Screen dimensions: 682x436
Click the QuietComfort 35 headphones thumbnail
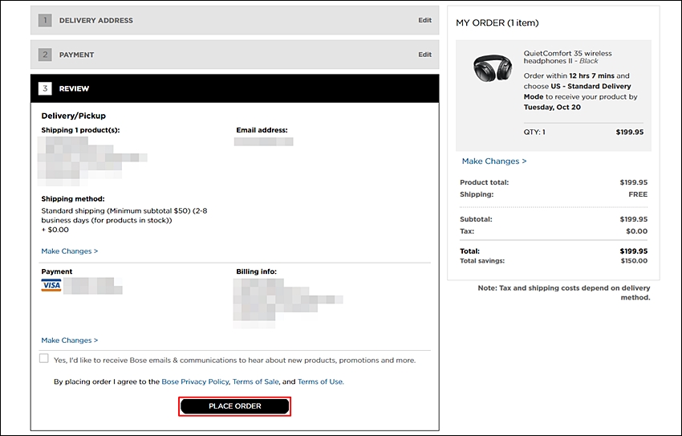click(493, 68)
